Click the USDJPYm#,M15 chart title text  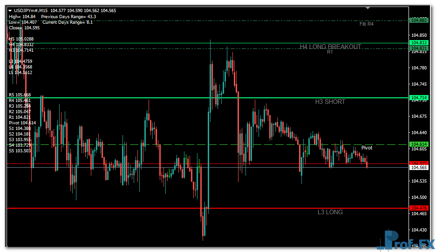pos(31,10)
